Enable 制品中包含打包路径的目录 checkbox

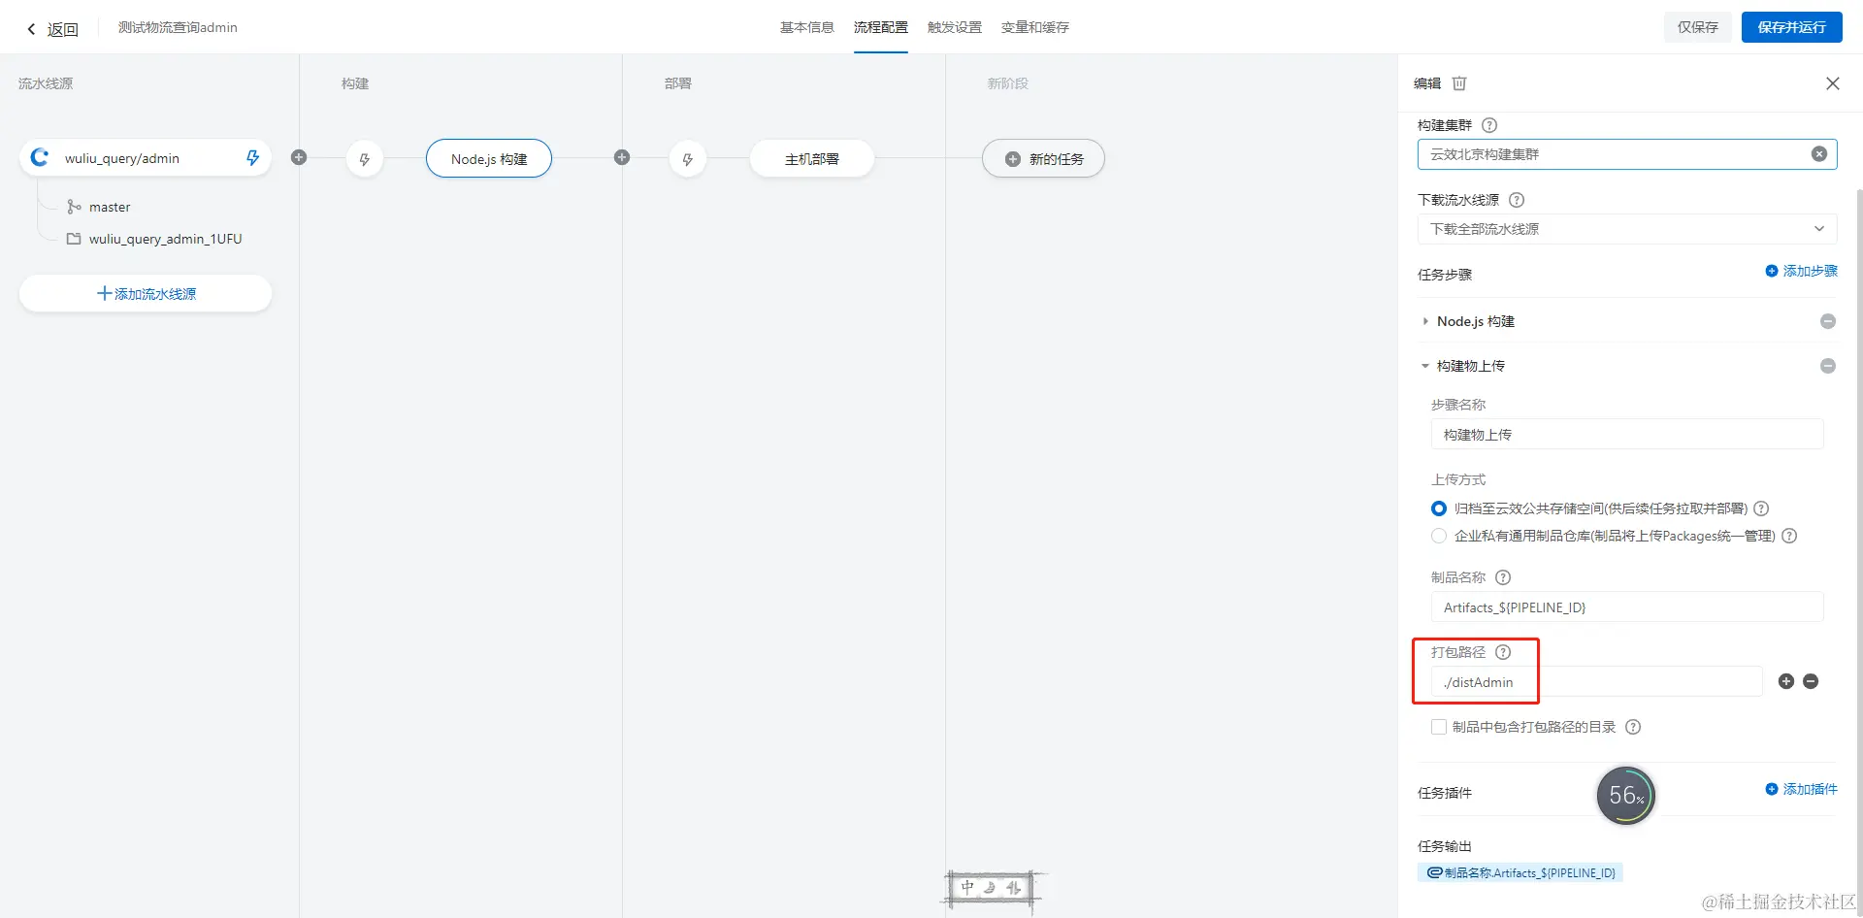point(1439,727)
